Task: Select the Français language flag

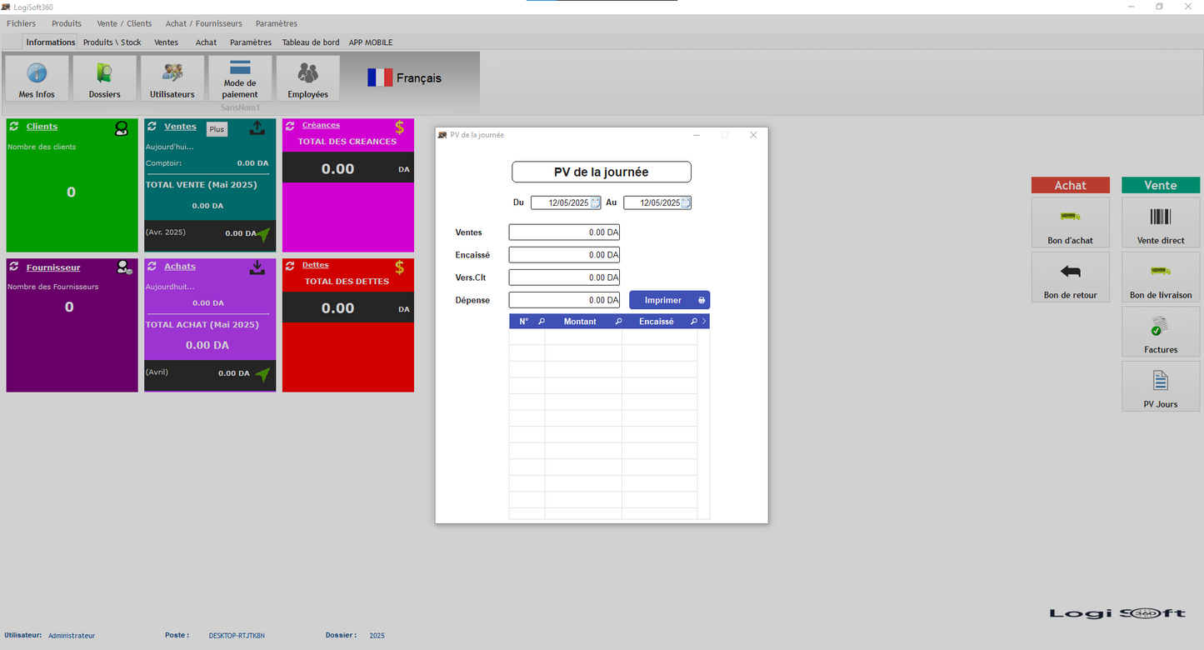Action: click(x=380, y=77)
